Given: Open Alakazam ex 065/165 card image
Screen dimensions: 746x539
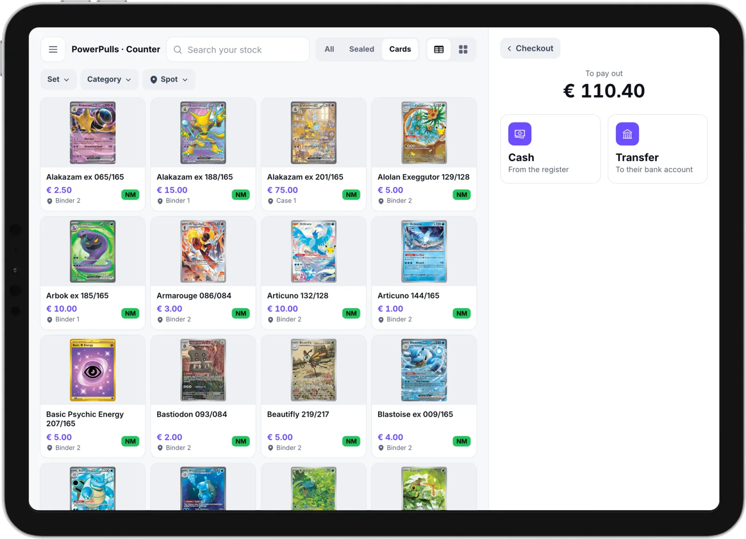Looking at the screenshot, I should (93, 133).
